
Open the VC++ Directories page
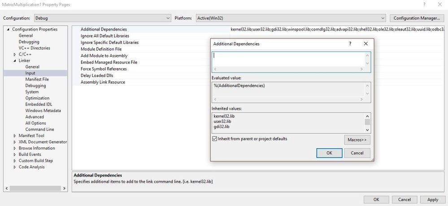click(34, 48)
